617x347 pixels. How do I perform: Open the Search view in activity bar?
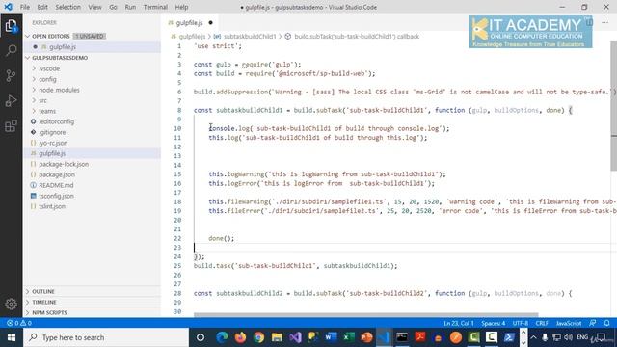[x=11, y=50]
